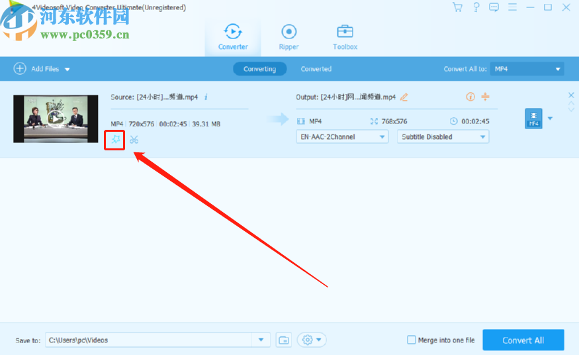Click the 39.31 MB file size text
This screenshot has width=579, height=355.
[x=206, y=124]
